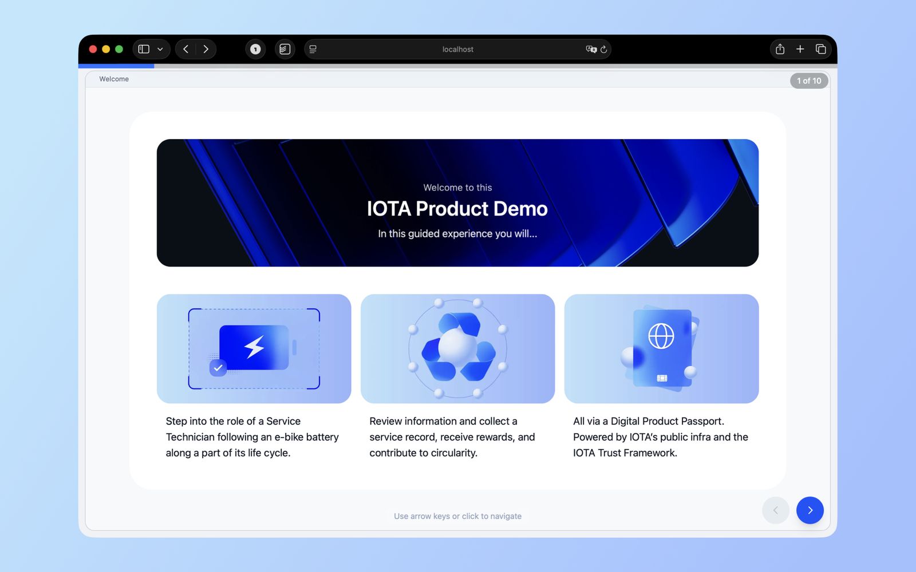The width and height of the screenshot is (916, 572).
Task: Click the e-bike battery illustration card
Action: click(254, 349)
